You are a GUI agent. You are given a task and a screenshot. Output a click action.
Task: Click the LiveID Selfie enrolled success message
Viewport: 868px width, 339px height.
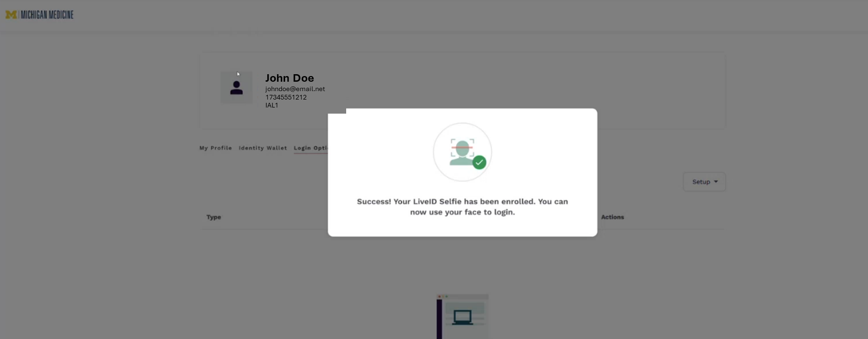point(463,207)
